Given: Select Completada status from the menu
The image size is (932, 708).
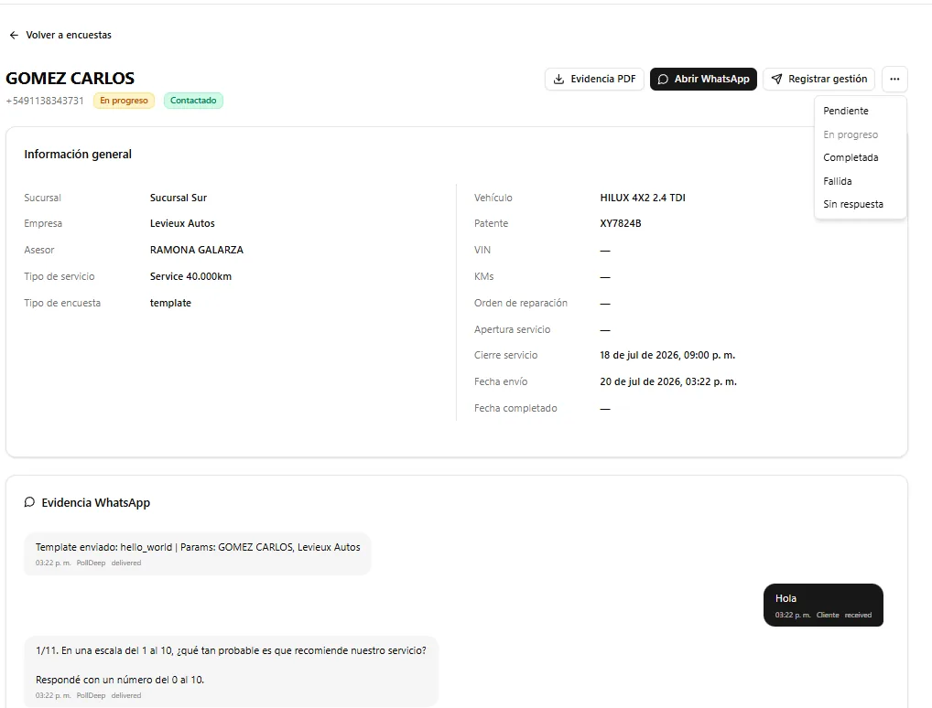Looking at the screenshot, I should pos(860,157).
